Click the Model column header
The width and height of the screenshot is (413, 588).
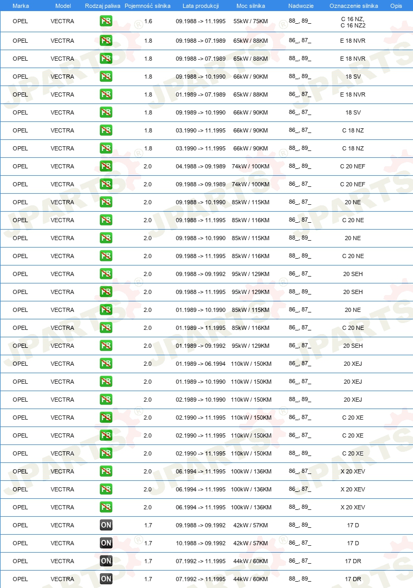click(x=63, y=6)
